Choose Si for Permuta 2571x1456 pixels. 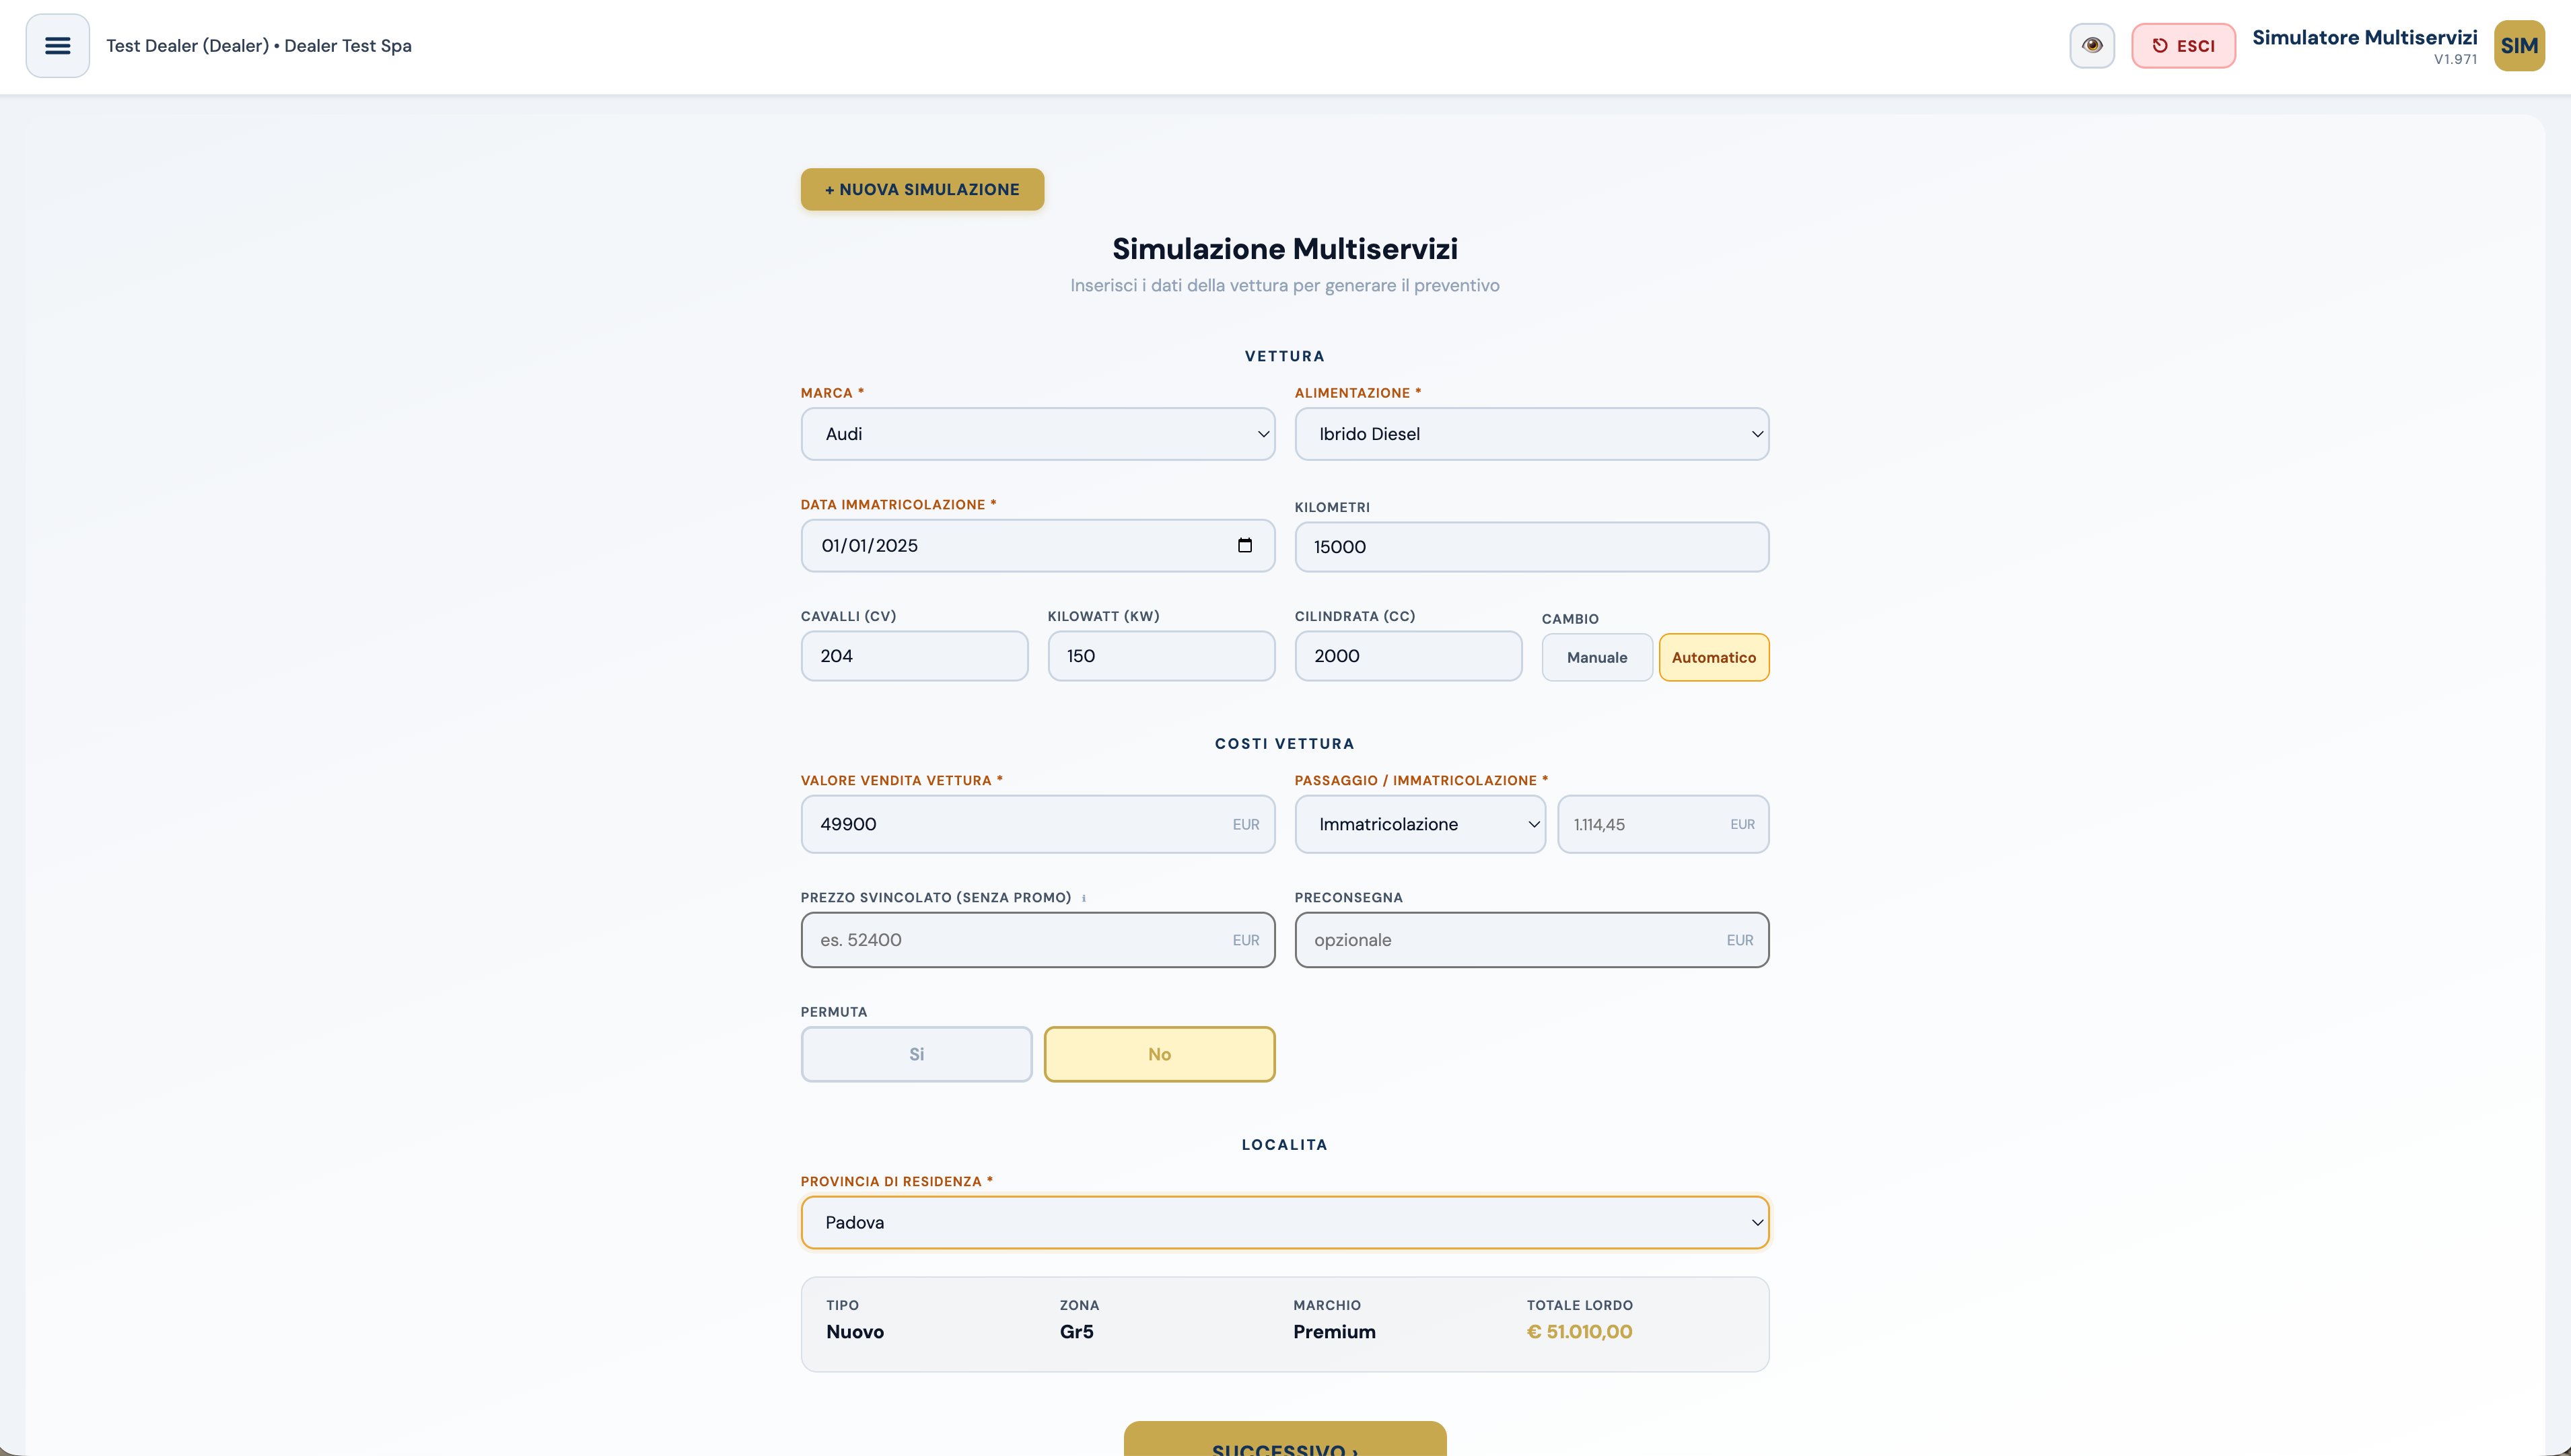[x=916, y=1054]
